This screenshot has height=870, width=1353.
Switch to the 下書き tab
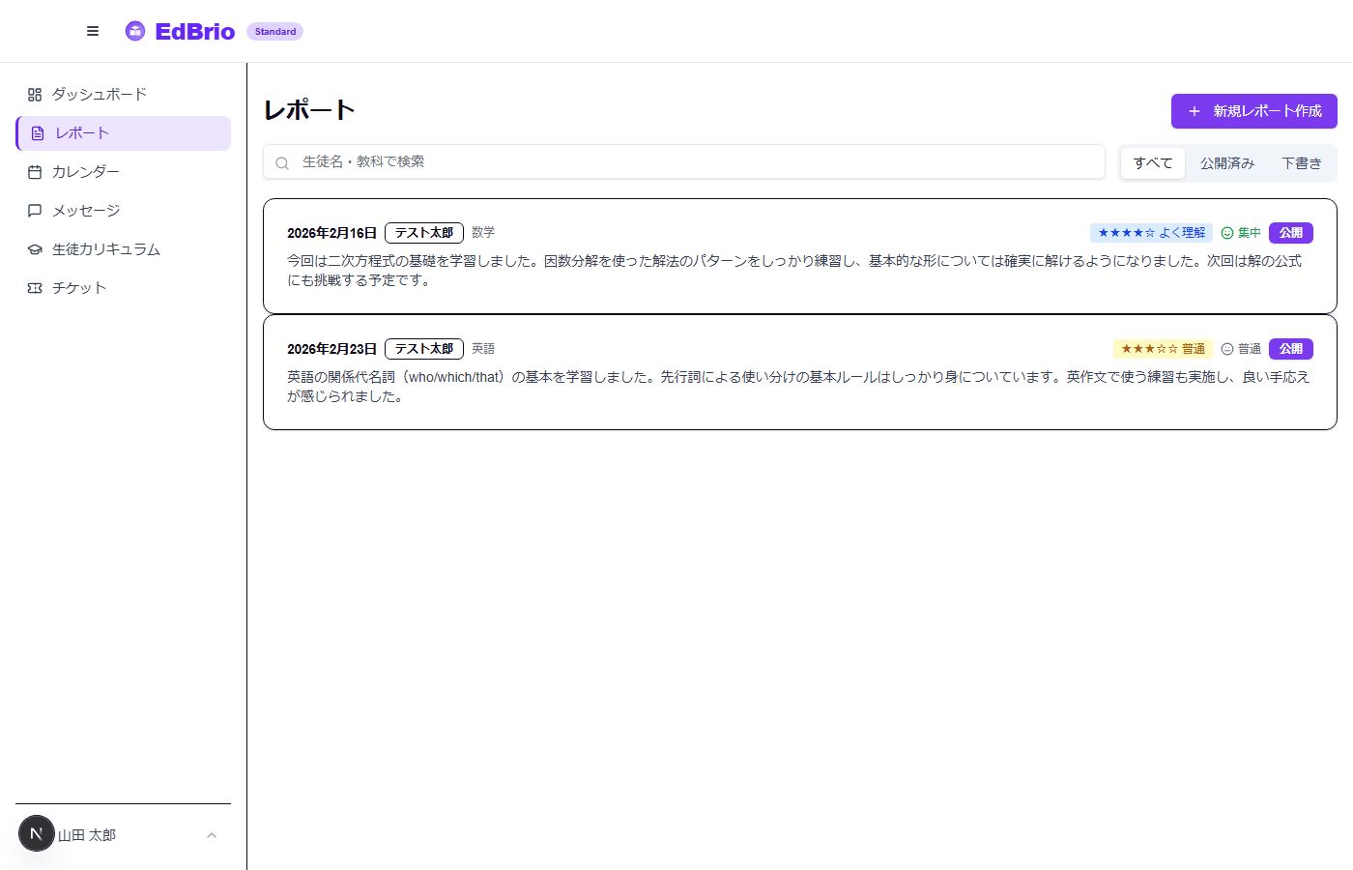tap(1302, 162)
